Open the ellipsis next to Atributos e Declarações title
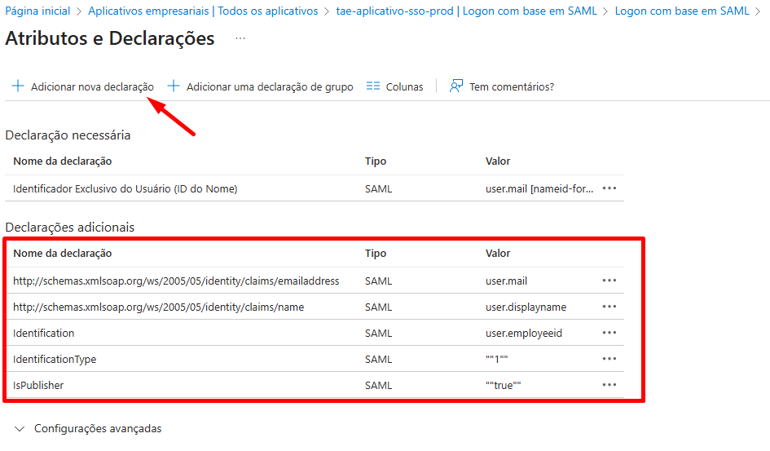Viewport: 770px width, 451px height. tap(240, 38)
